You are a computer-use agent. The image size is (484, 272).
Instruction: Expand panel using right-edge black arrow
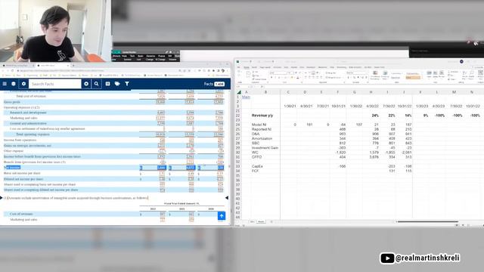click(x=227, y=198)
